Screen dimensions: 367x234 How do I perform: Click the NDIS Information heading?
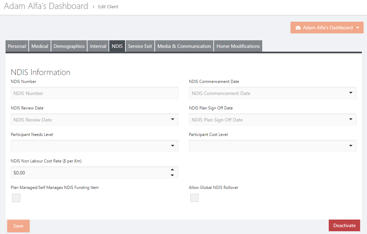pos(41,72)
